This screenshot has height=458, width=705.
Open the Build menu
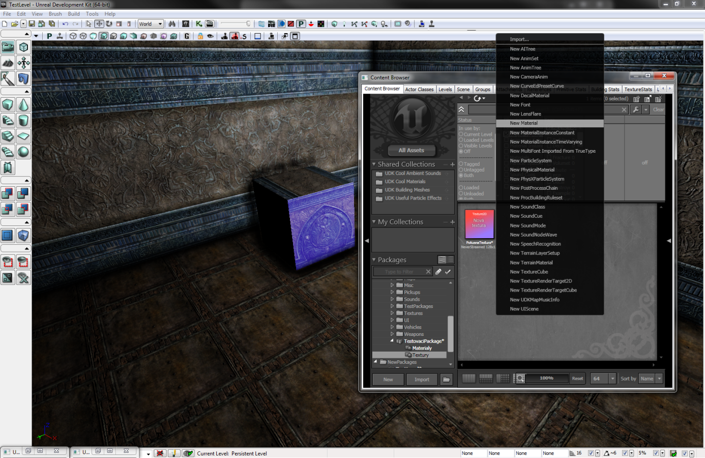pyautogui.click(x=74, y=14)
